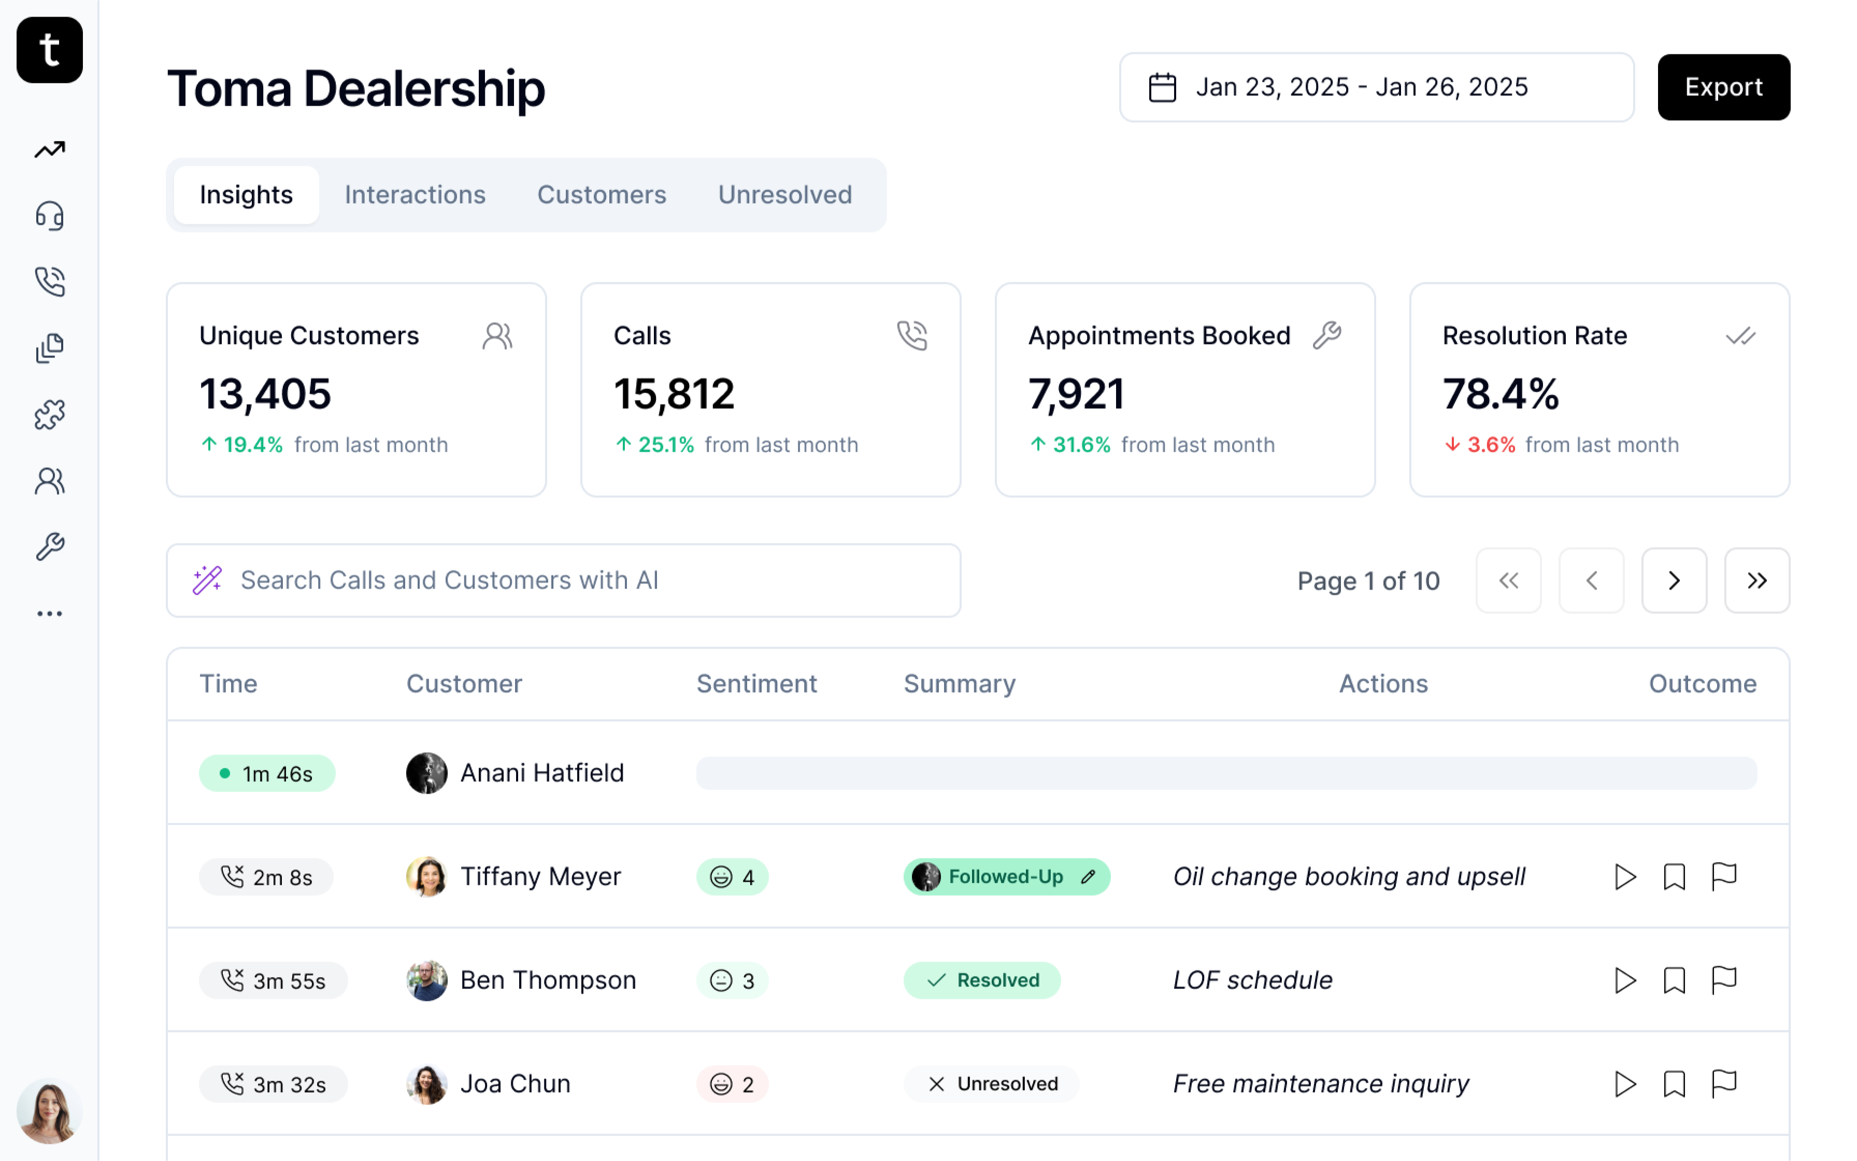Click the Export button
Viewport: 1857px width, 1161px height.
[1723, 87]
